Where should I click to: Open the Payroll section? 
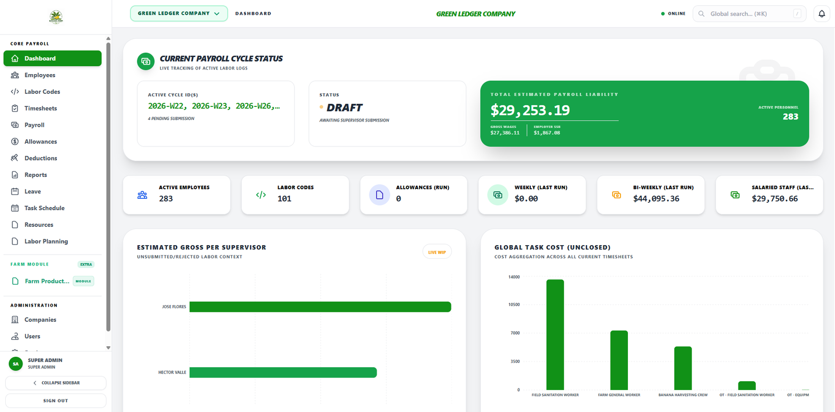(x=52, y=125)
